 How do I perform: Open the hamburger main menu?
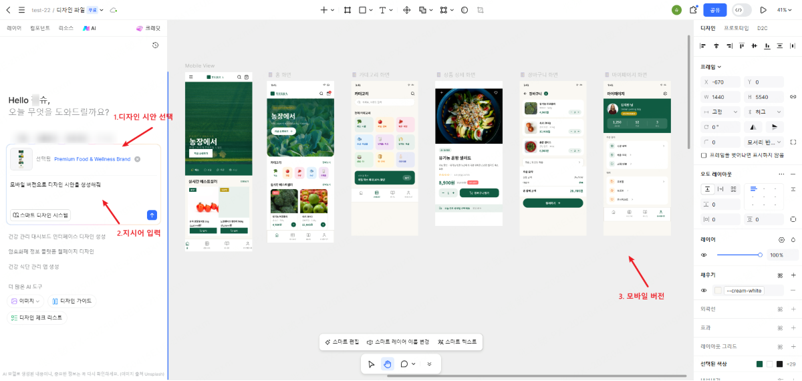click(21, 10)
